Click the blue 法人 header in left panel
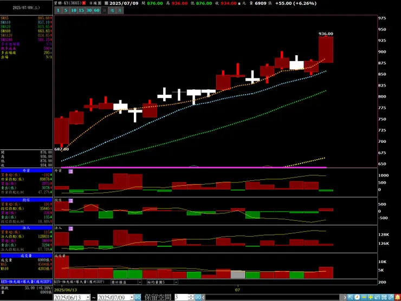 tap(27, 228)
